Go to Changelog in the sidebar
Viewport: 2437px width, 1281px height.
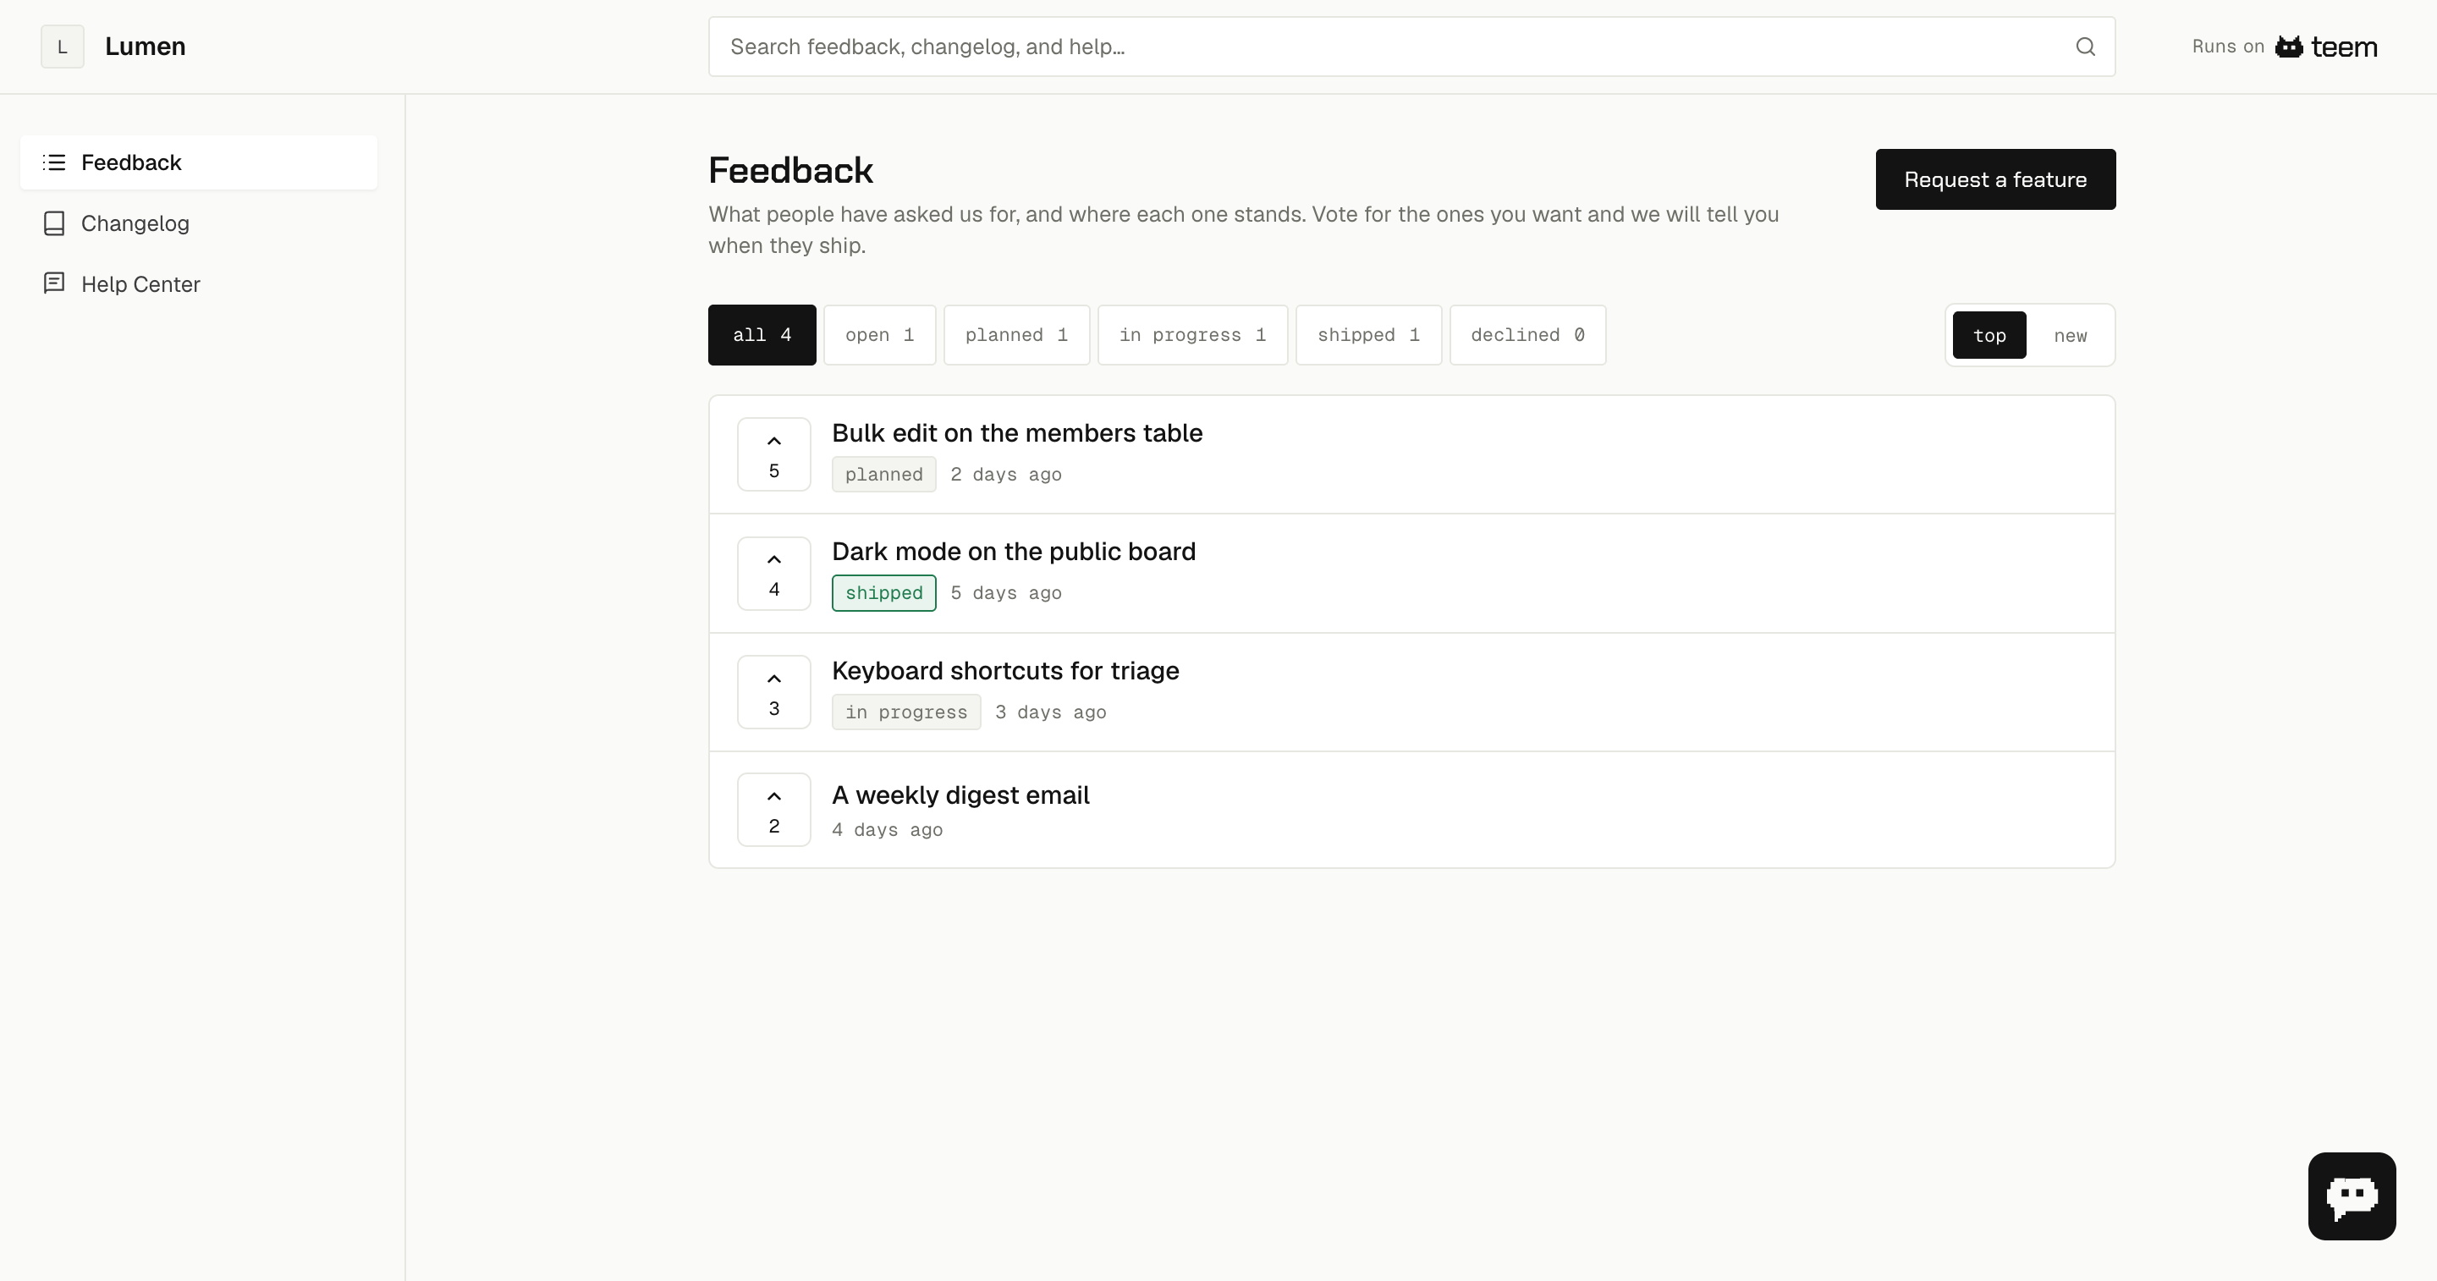(x=199, y=223)
